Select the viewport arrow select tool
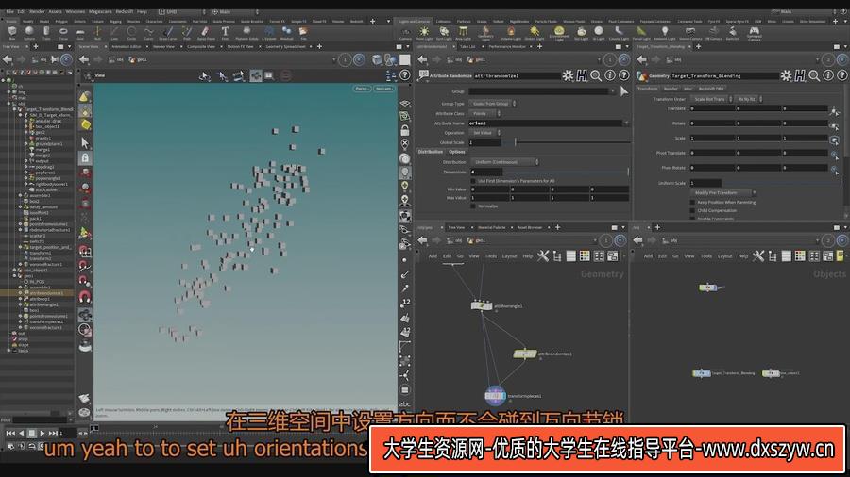The height and width of the screenshot is (477, 850). click(x=85, y=142)
